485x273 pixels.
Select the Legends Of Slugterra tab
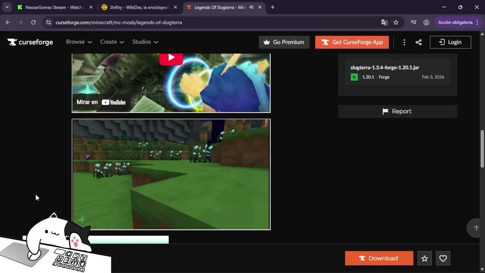point(220,7)
